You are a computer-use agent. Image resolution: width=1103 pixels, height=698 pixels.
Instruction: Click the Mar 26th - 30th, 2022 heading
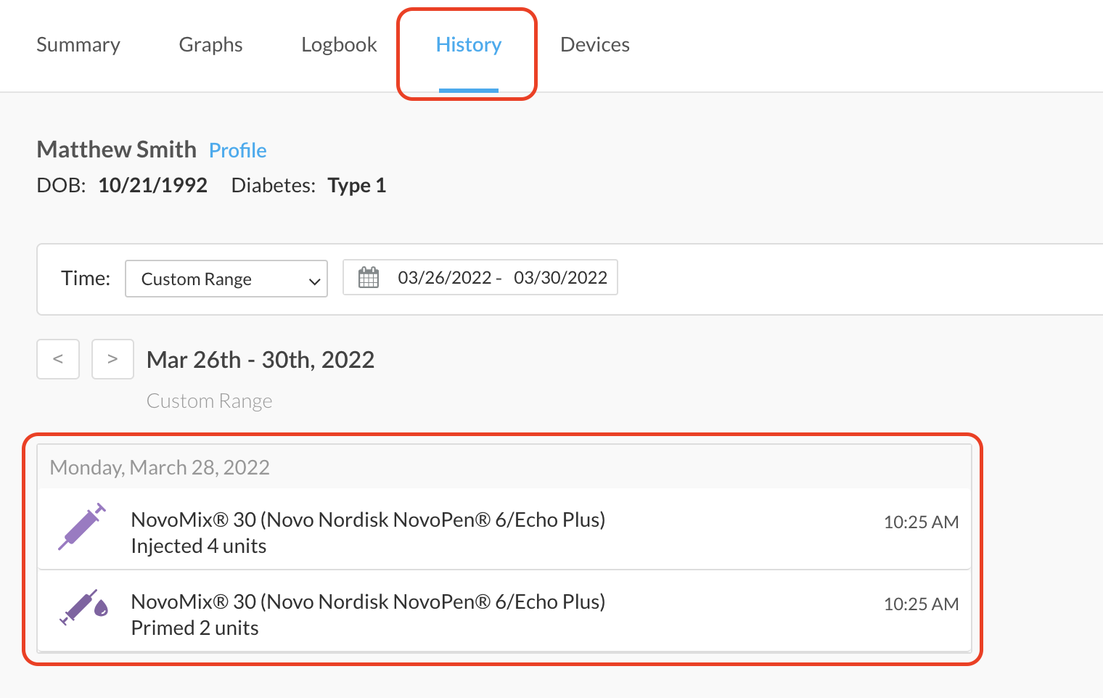(261, 360)
